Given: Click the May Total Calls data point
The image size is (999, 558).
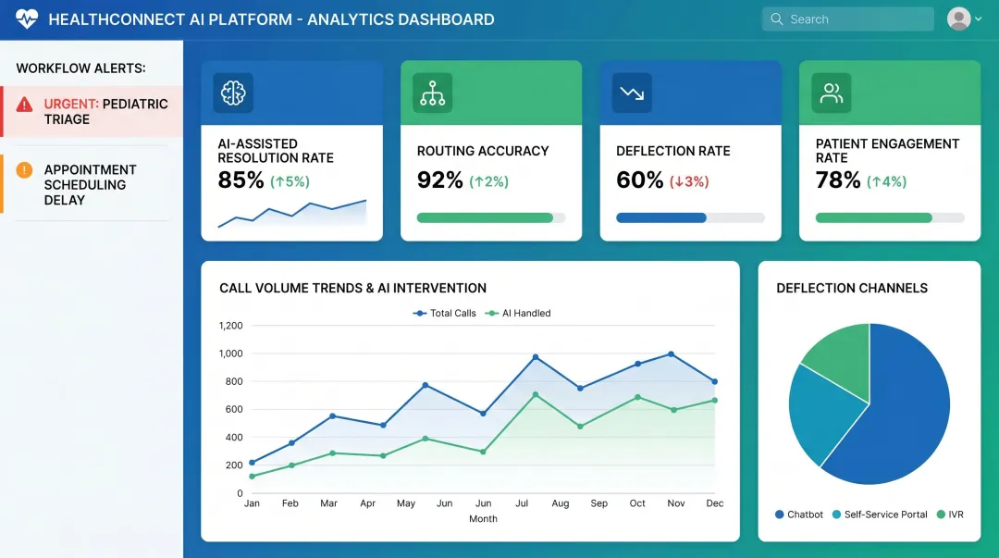Looking at the screenshot, I should point(425,385).
